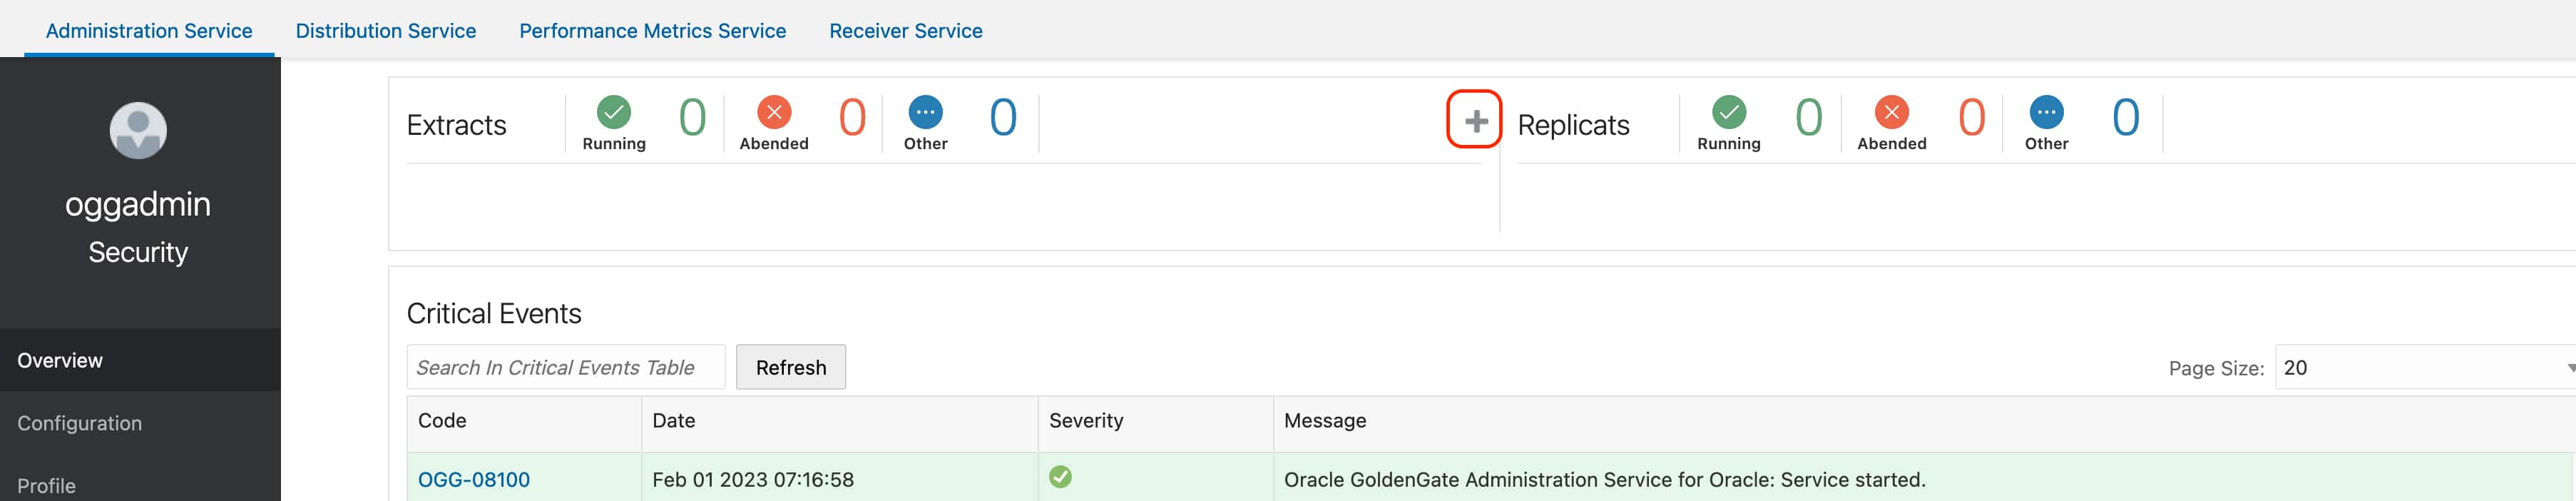Open the Performance Metrics Service tab
This screenshot has width=2576, height=501.
(652, 31)
